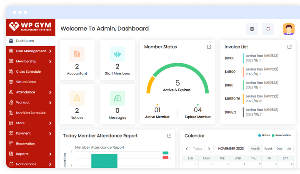Screen dimensions: 300x174
Task: Expand Notifications chevron
Action: tap(50, 164)
